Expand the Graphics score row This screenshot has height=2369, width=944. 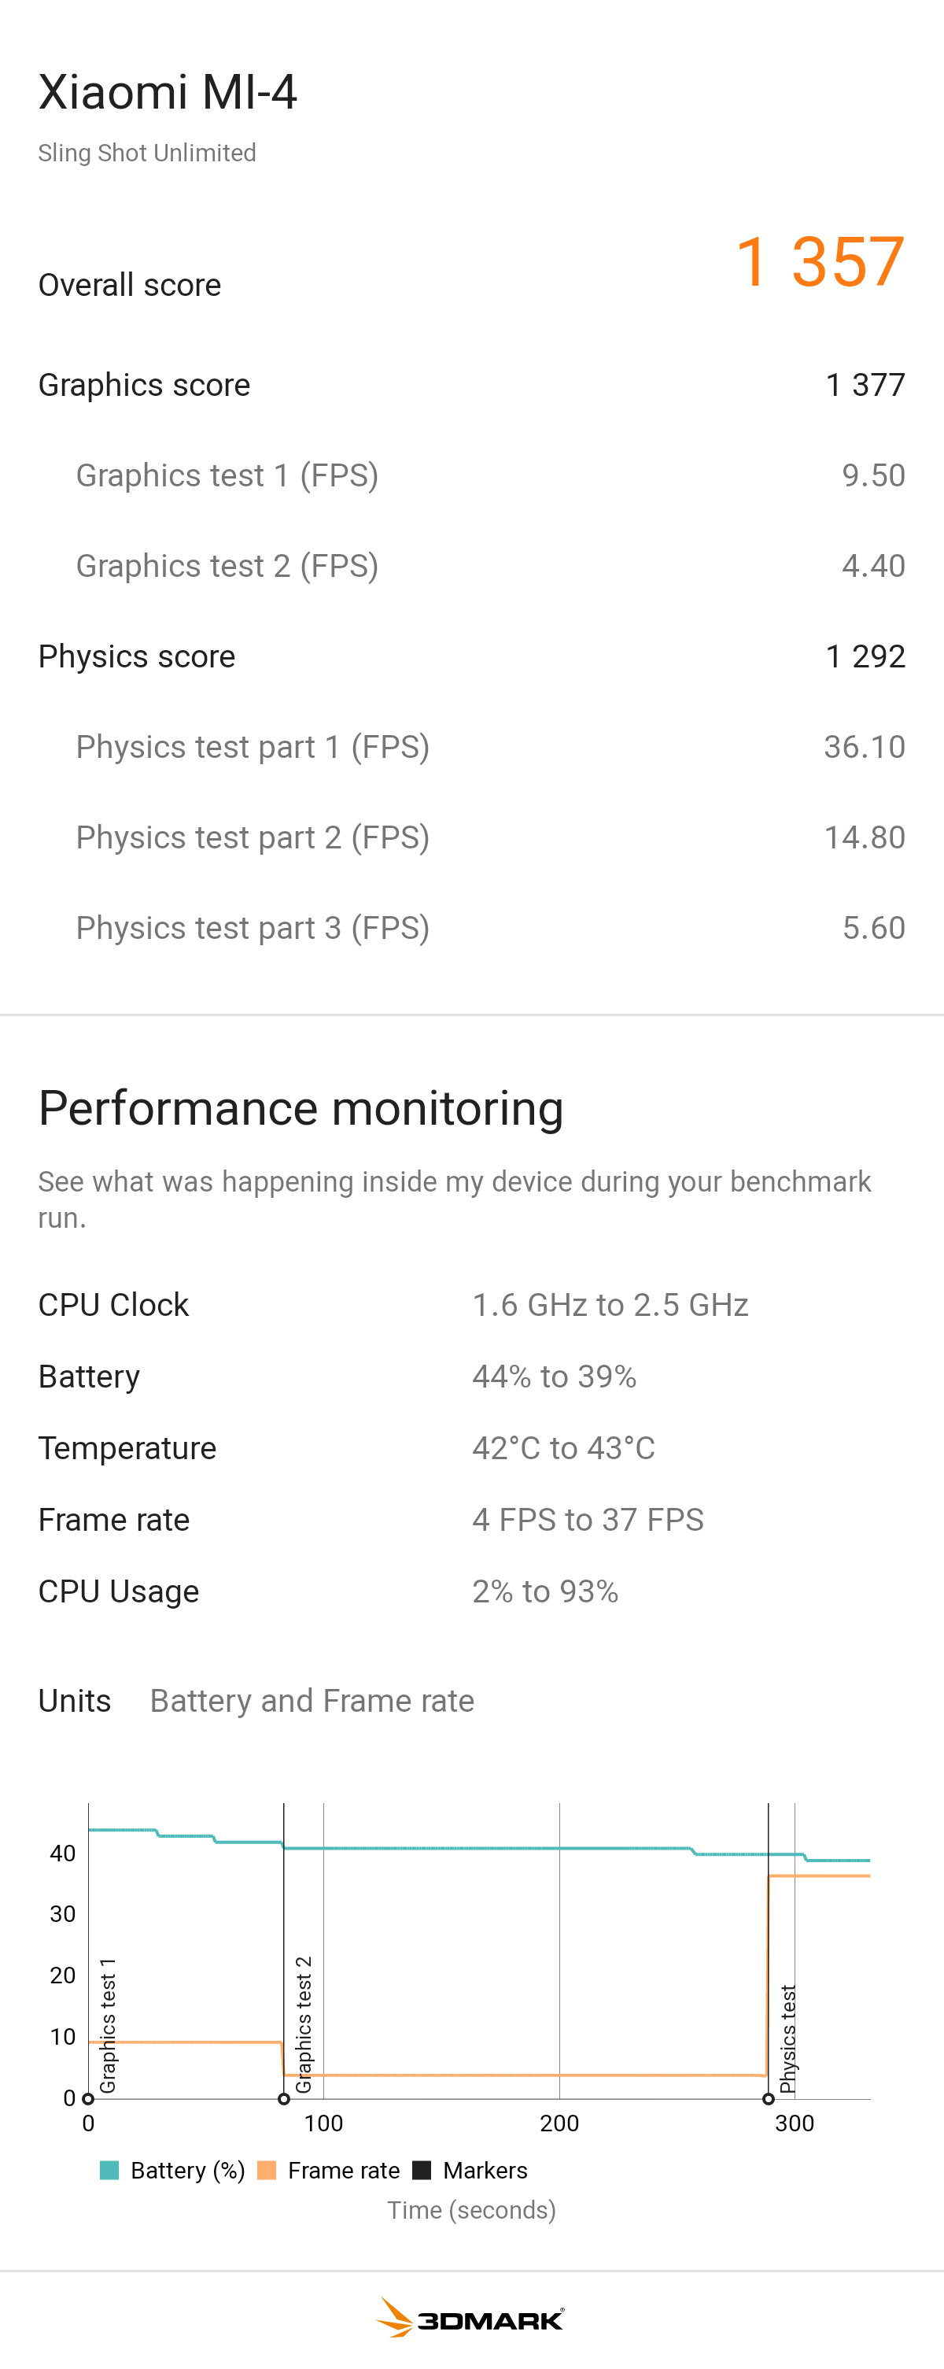coord(471,384)
